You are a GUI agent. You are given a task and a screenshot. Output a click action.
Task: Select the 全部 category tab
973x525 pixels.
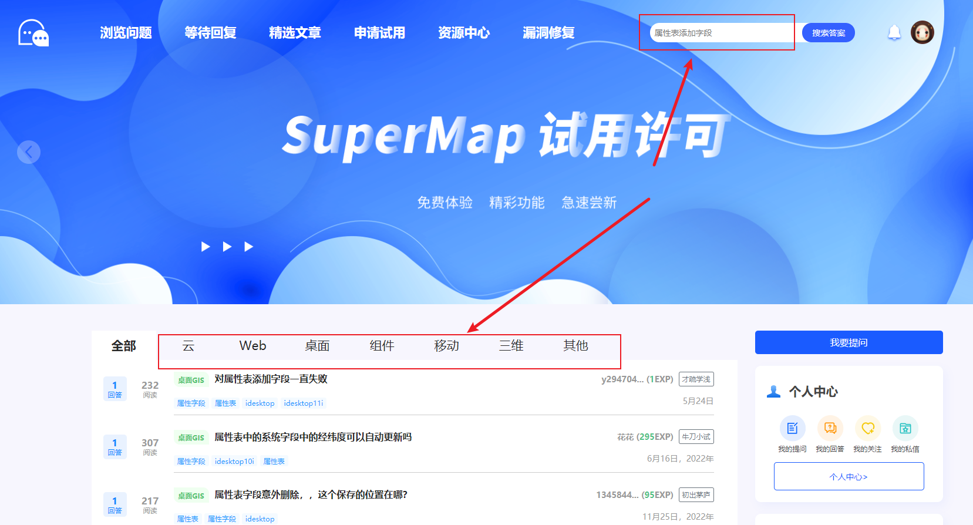point(124,346)
